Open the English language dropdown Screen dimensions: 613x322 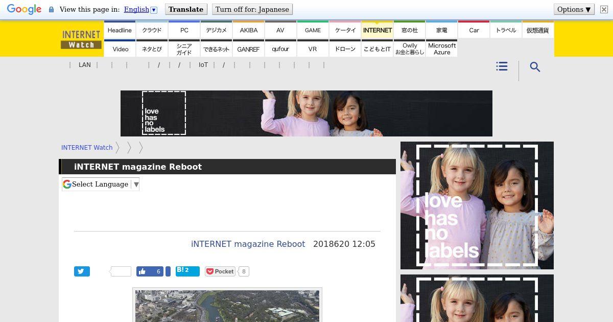pos(140,9)
